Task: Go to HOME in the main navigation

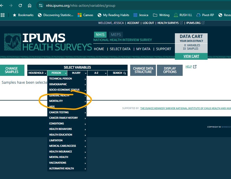Action: click(99, 49)
